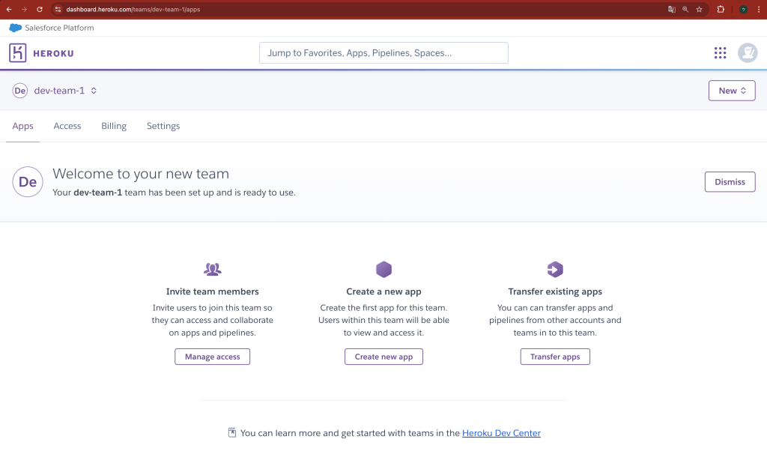The height and width of the screenshot is (460, 767).
Task: Switch to the Access tab
Action: pos(67,126)
